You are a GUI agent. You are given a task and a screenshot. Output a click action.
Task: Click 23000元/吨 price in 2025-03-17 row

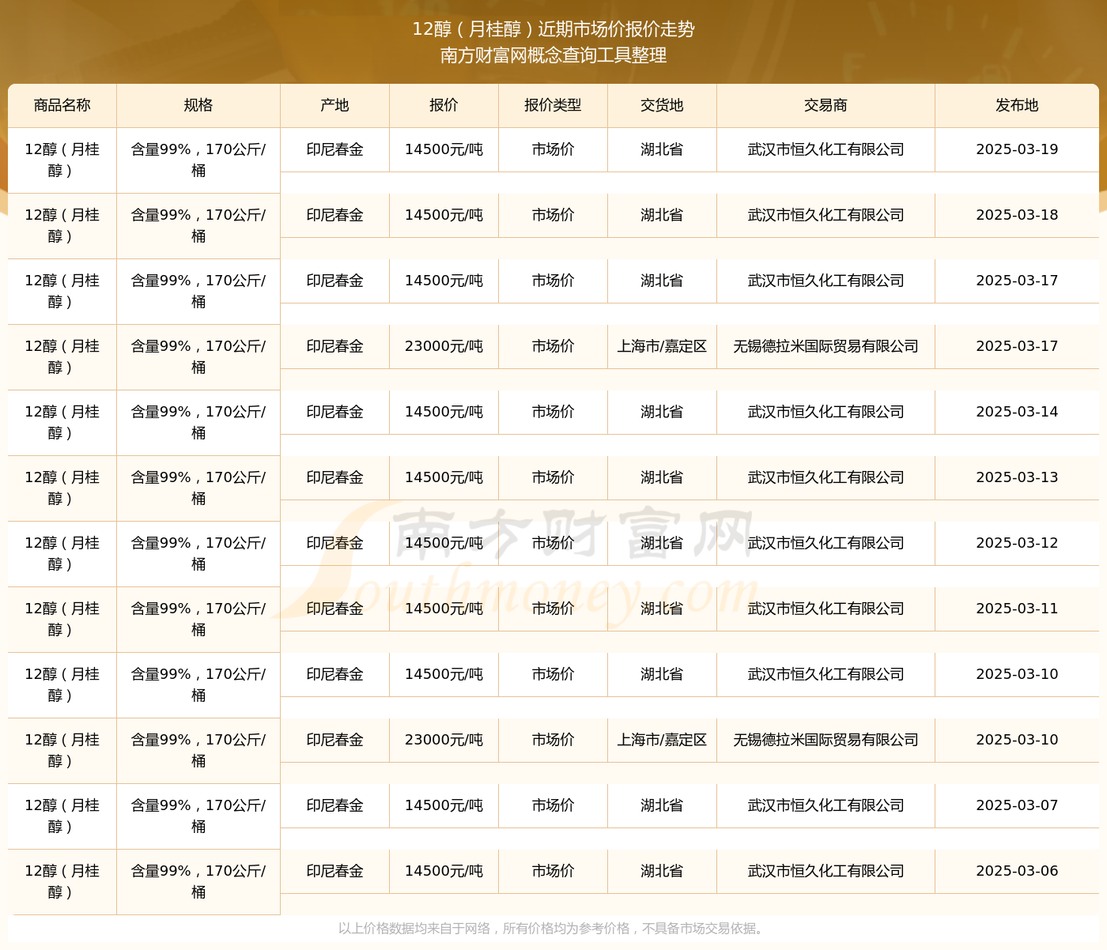click(x=444, y=346)
